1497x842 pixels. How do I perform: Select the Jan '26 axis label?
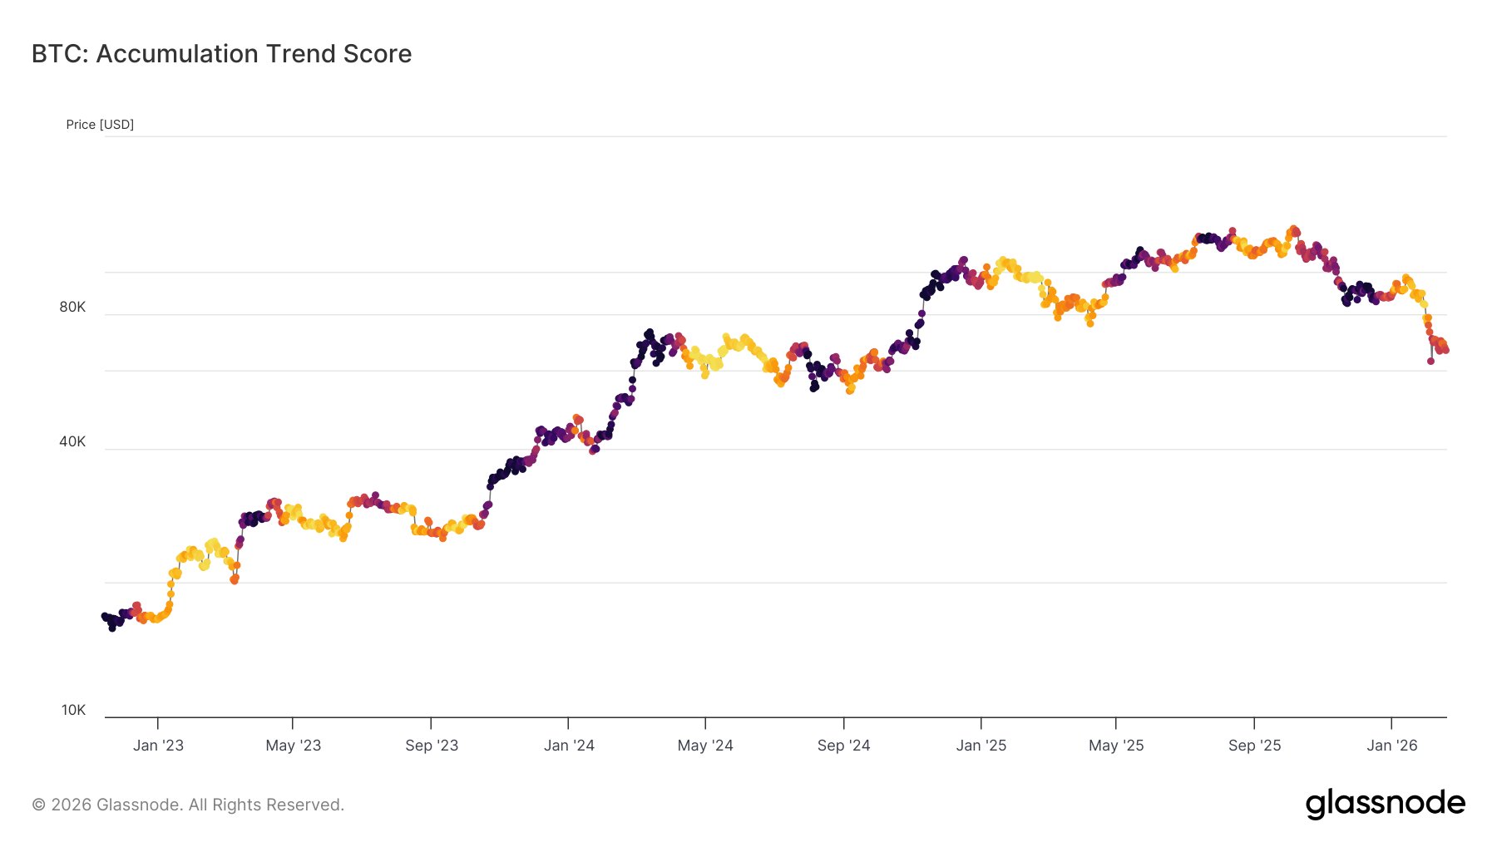coord(1391,746)
